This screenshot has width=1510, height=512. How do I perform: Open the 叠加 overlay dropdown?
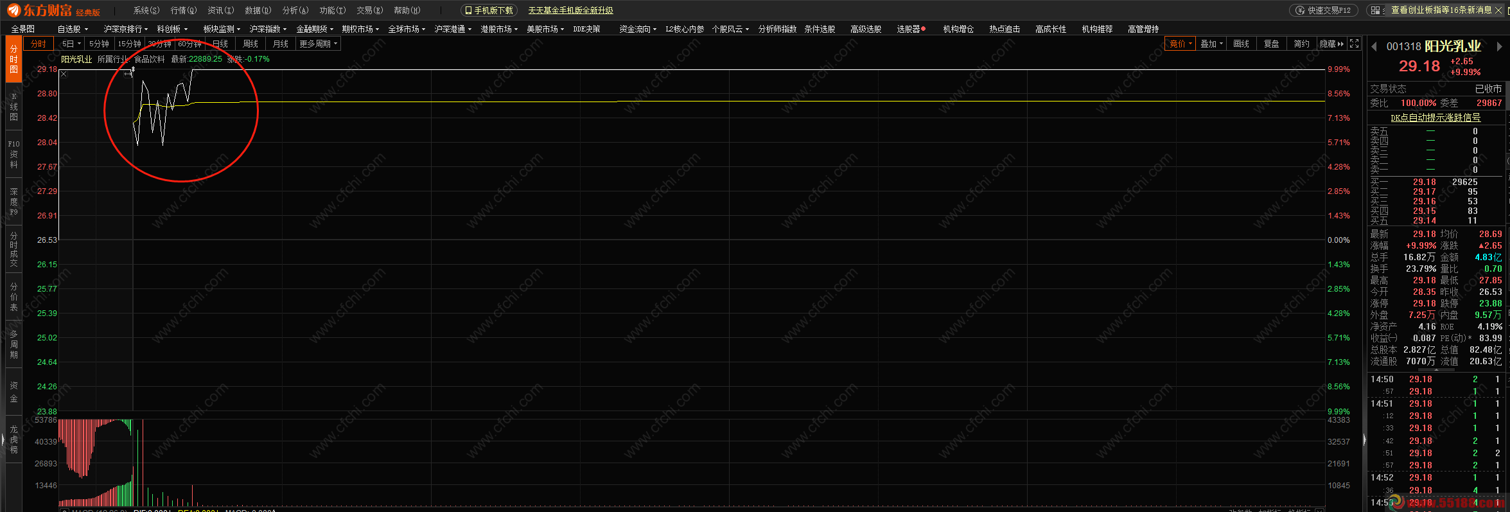[x=1212, y=44]
